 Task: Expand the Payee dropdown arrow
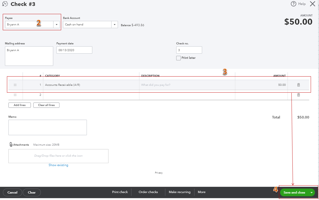pos(56,25)
